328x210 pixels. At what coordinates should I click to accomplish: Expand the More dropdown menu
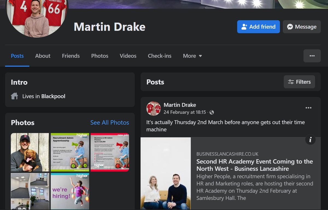[x=192, y=56]
